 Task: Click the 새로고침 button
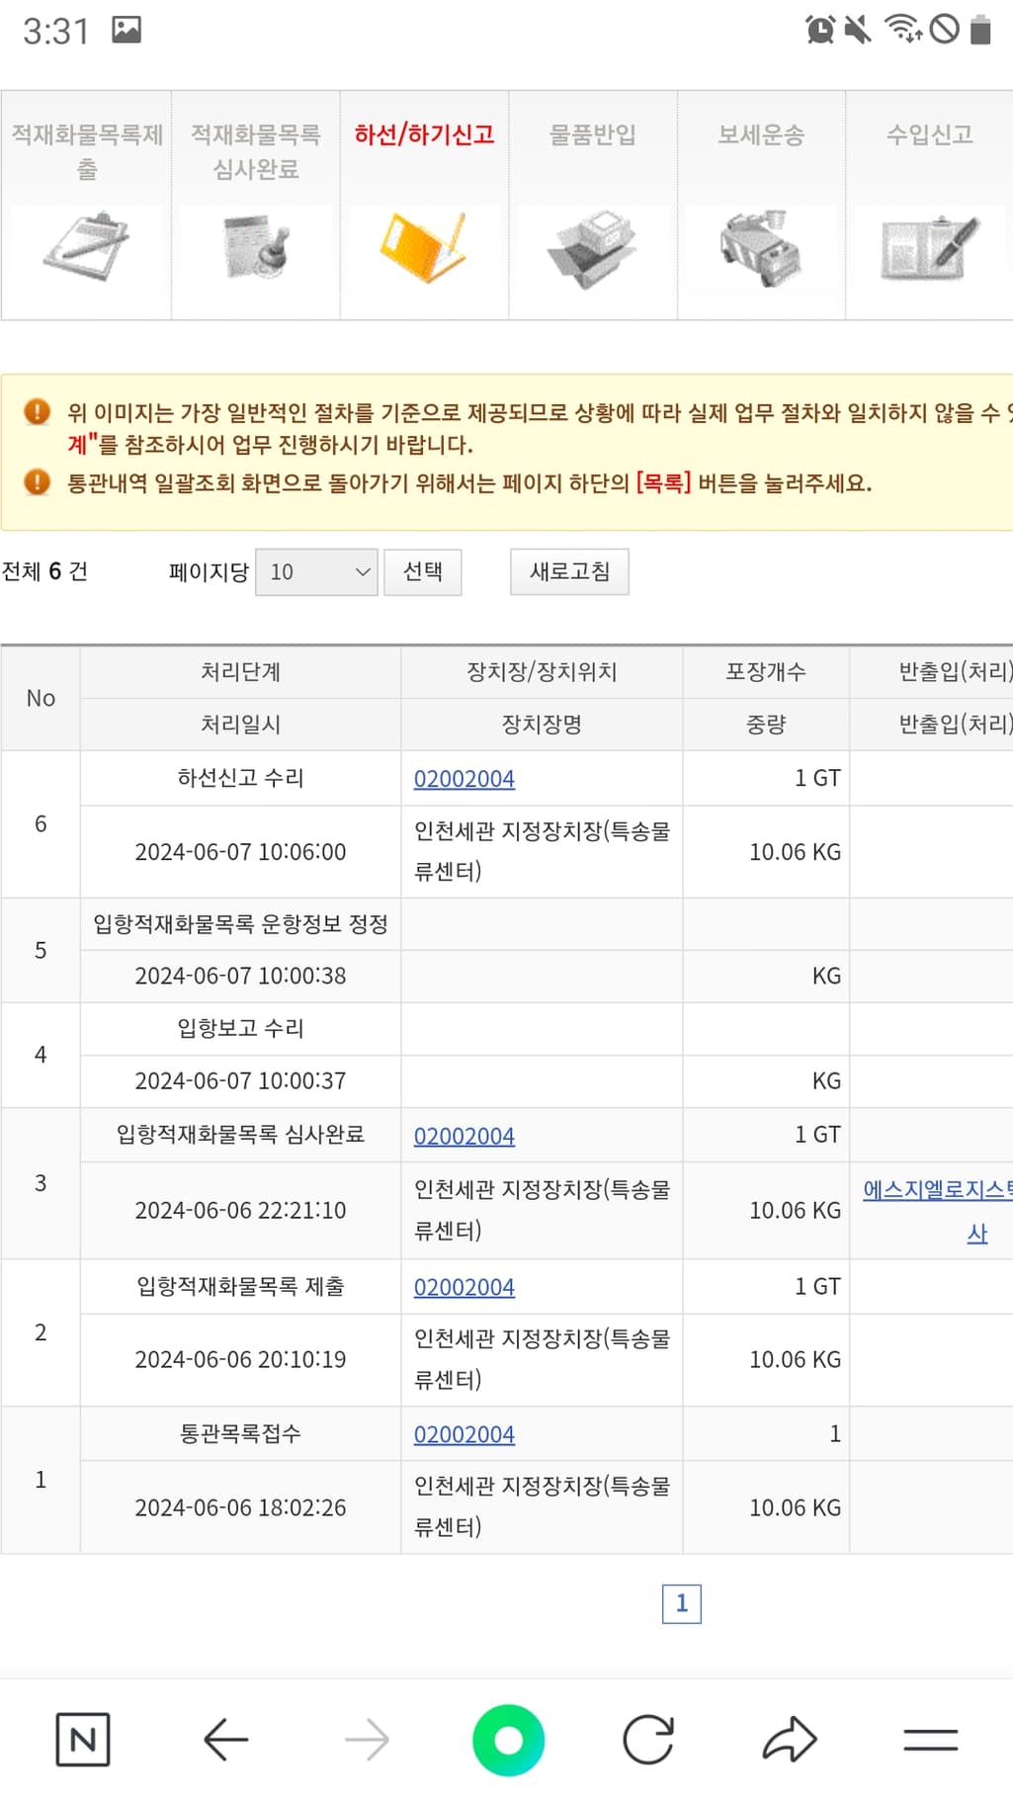[x=569, y=571]
